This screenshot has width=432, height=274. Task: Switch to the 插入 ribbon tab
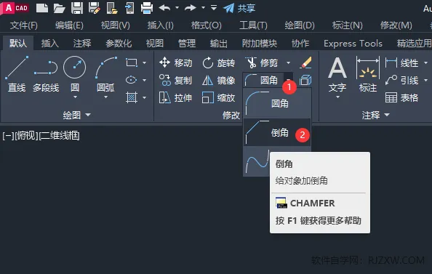(50, 43)
